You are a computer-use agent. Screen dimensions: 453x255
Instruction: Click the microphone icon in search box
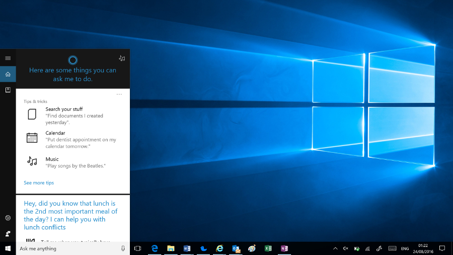(x=123, y=248)
